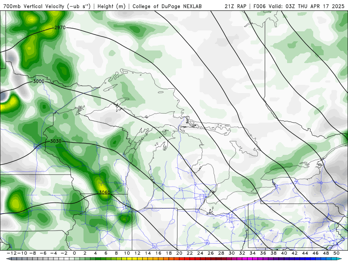The height and width of the screenshot is (261, 348).
Task: Click the 8 value on the color scale
Action: point(116,253)
